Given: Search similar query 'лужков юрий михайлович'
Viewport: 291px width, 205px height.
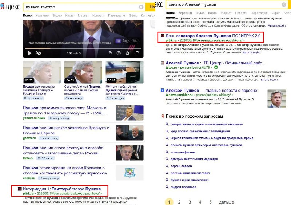Looking at the screenshot, I should point(190,180).
